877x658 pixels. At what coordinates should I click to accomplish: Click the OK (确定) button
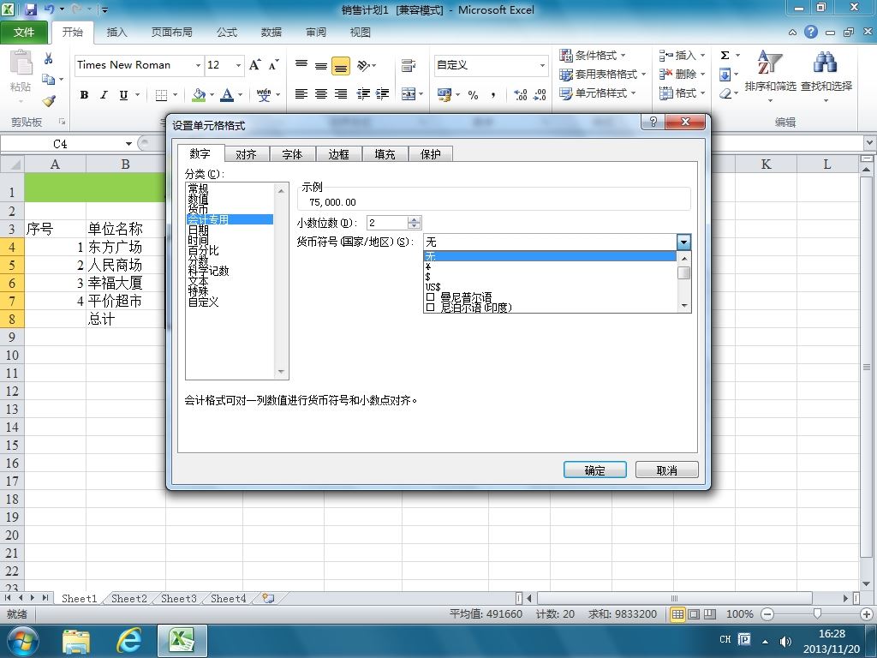[x=594, y=470]
